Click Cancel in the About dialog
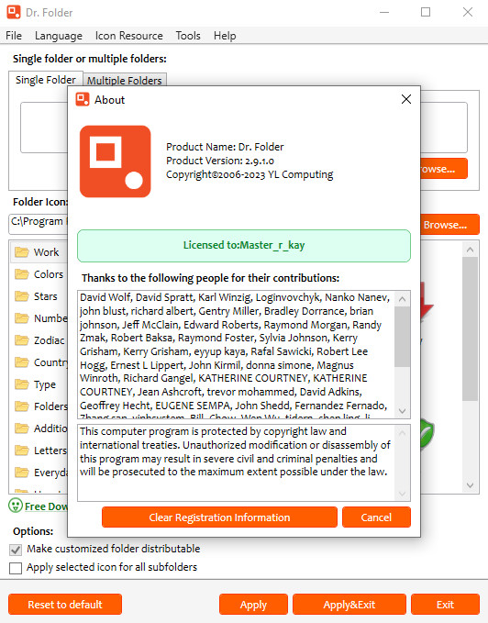The width and height of the screenshot is (488, 623). (376, 517)
